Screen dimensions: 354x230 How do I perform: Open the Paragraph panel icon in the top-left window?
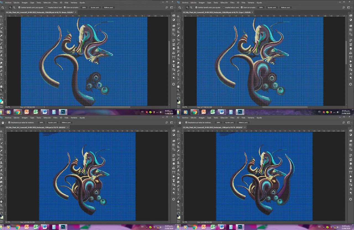coord(173,78)
